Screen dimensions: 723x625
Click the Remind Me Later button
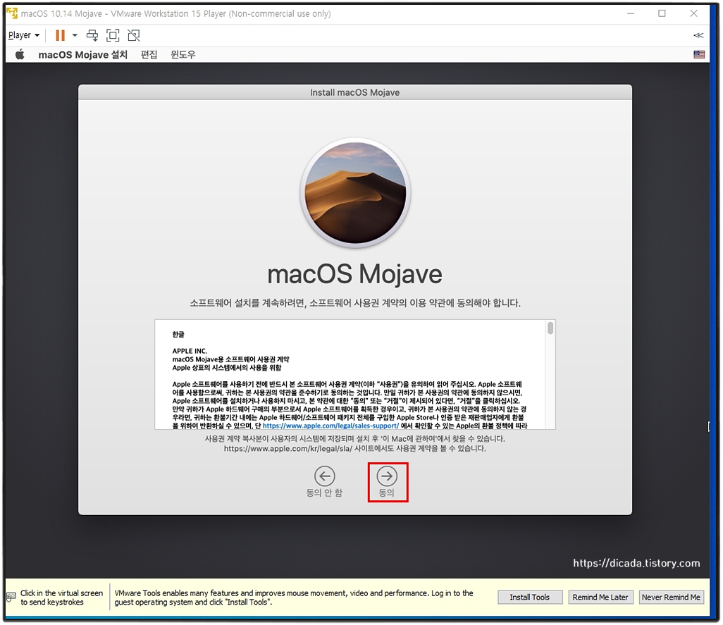click(x=600, y=597)
